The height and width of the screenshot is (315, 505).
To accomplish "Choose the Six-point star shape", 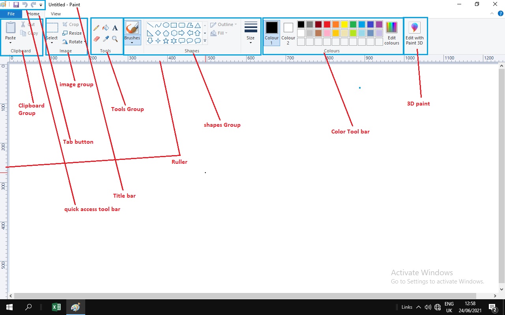I will tap(174, 41).
